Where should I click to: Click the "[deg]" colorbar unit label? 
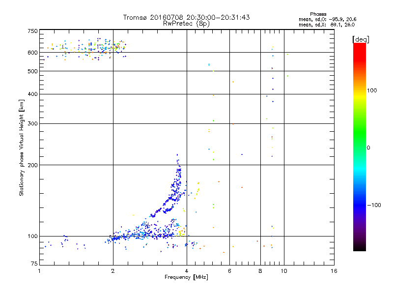[361, 39]
